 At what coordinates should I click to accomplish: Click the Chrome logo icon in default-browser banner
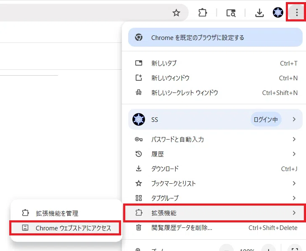[x=139, y=37]
